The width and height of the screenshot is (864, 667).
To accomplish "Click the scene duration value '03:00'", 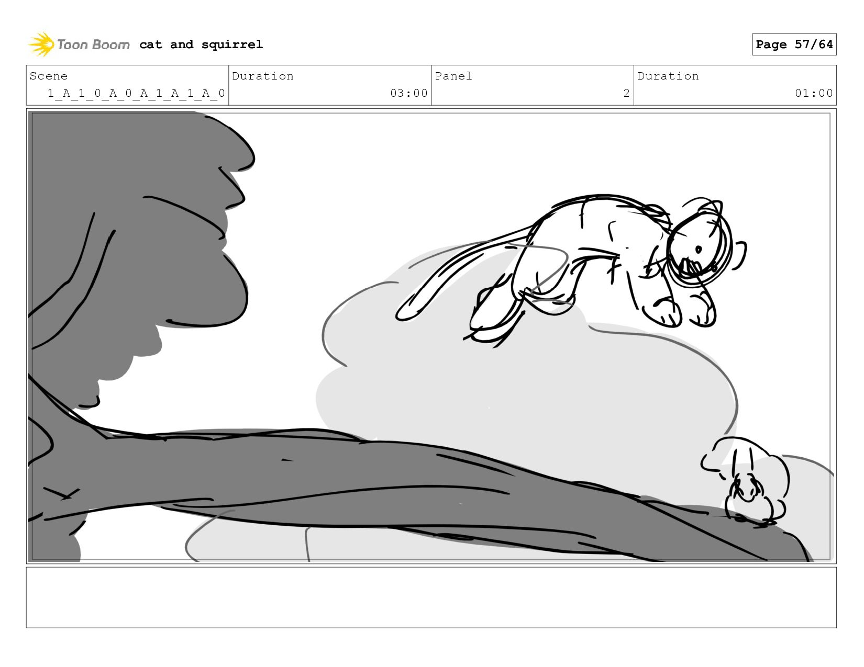I will [x=409, y=93].
